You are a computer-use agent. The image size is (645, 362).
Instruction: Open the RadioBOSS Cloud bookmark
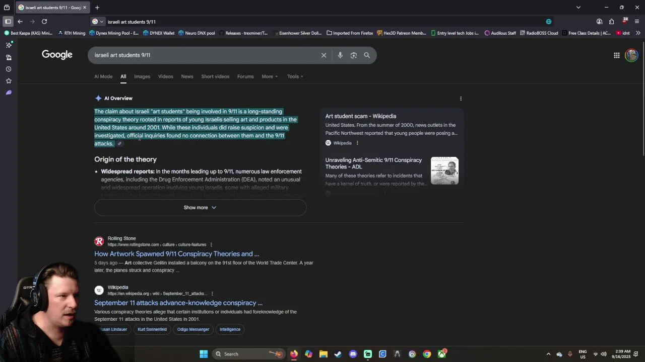click(x=539, y=33)
